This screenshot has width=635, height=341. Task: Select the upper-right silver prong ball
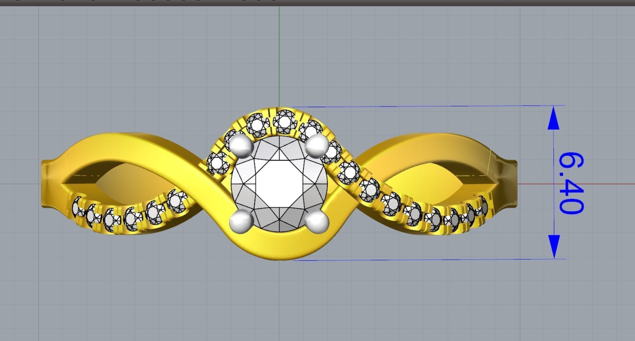pyautogui.click(x=317, y=146)
